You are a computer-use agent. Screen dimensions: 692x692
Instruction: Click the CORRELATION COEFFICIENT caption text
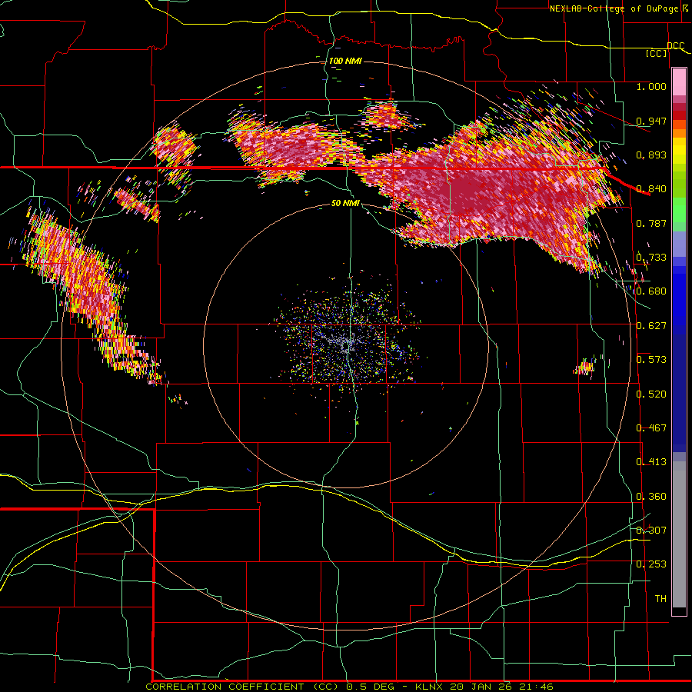[225, 687]
